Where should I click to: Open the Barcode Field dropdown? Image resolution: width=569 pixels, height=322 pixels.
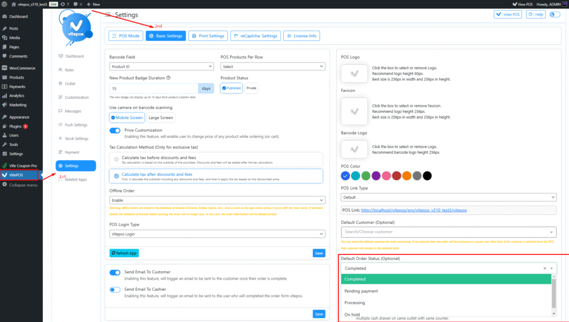[162, 67]
